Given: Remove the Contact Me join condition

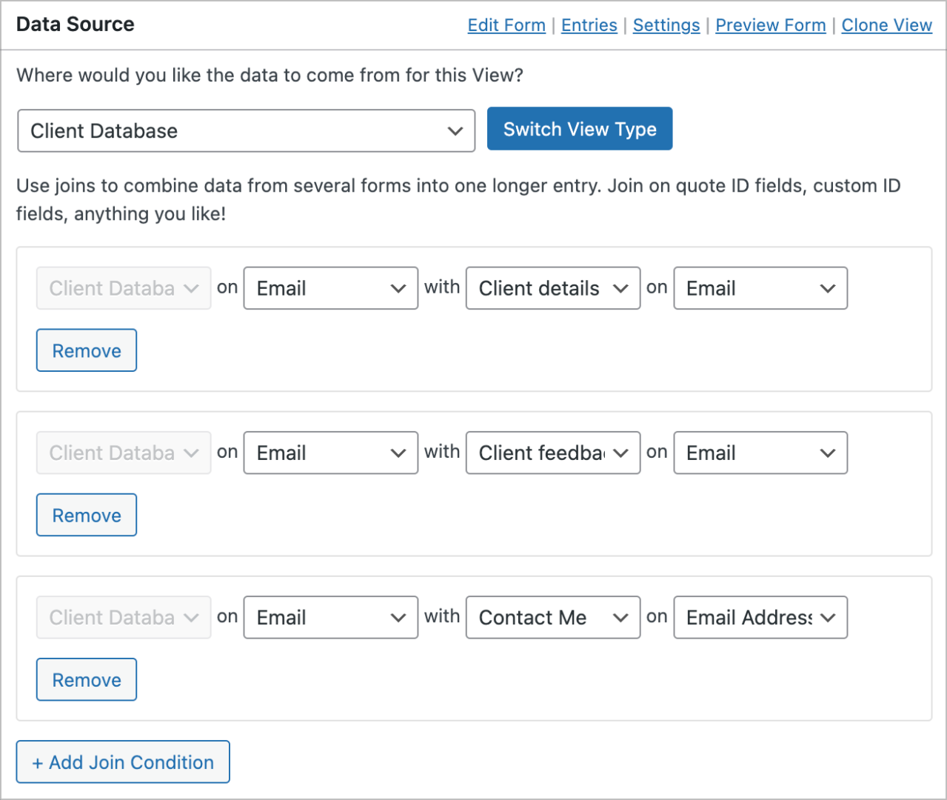Looking at the screenshot, I should click(x=86, y=679).
